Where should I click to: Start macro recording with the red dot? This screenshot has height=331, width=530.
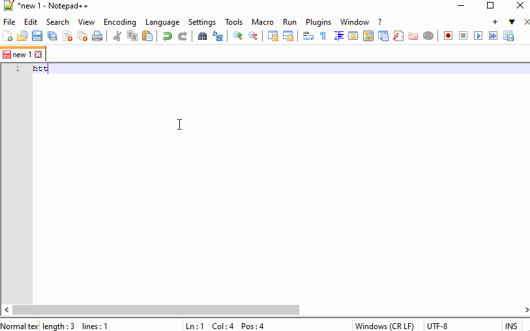(448, 36)
